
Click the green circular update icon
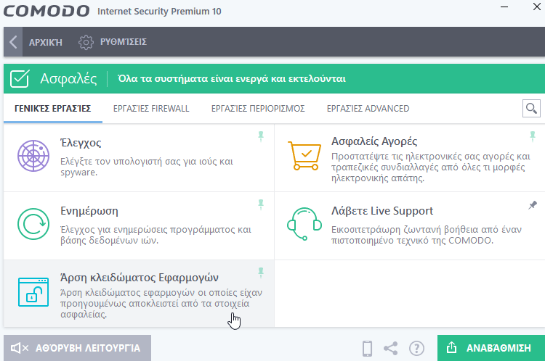(x=33, y=224)
